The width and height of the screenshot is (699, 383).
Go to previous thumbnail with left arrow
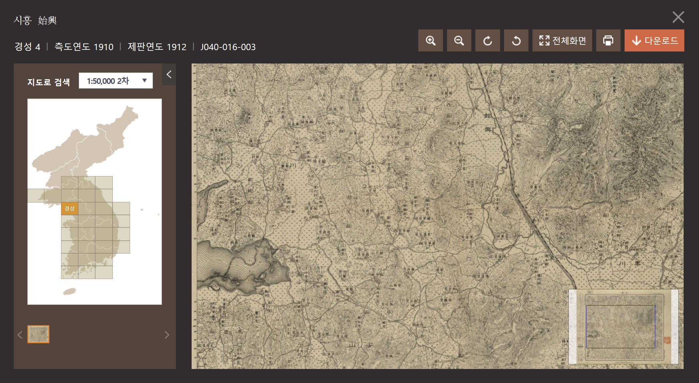point(20,335)
